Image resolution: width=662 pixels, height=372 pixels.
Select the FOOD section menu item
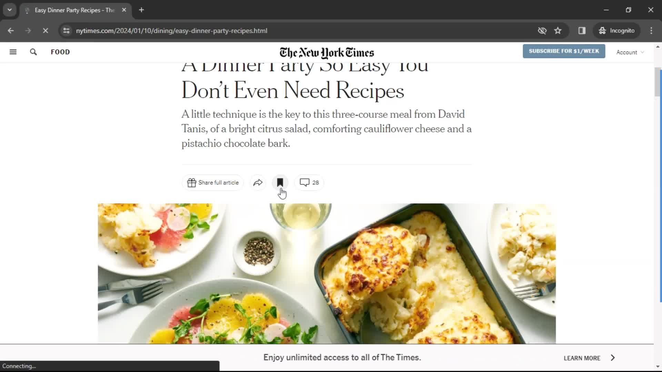click(x=60, y=52)
